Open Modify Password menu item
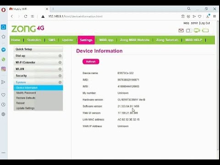The width and height of the screenshot is (220, 165). (26, 93)
